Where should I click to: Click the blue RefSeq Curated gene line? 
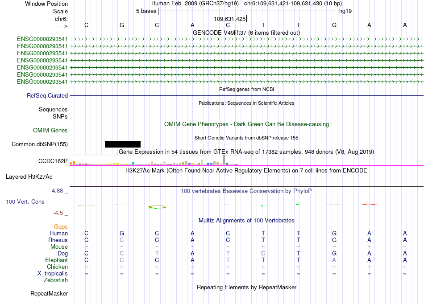coord(246,95)
